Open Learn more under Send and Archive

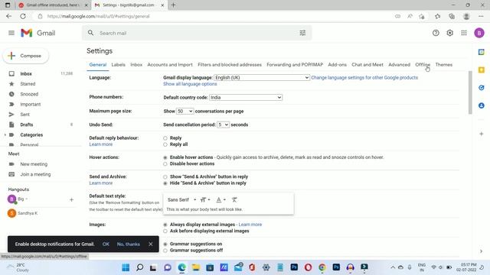click(x=100, y=183)
